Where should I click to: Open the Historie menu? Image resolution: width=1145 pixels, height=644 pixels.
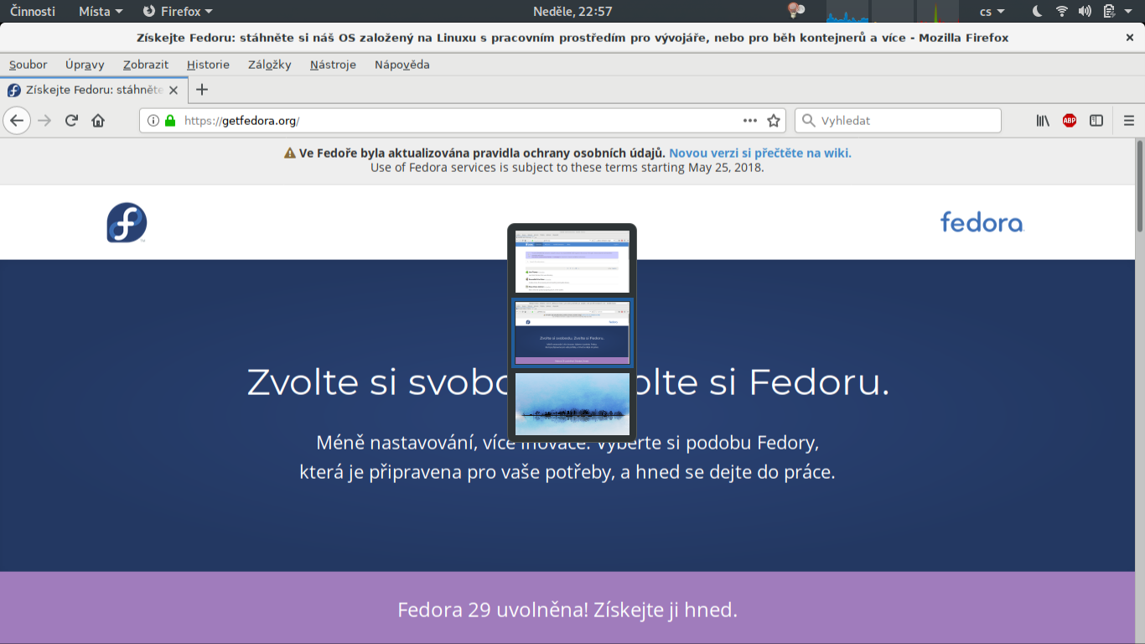(x=208, y=65)
